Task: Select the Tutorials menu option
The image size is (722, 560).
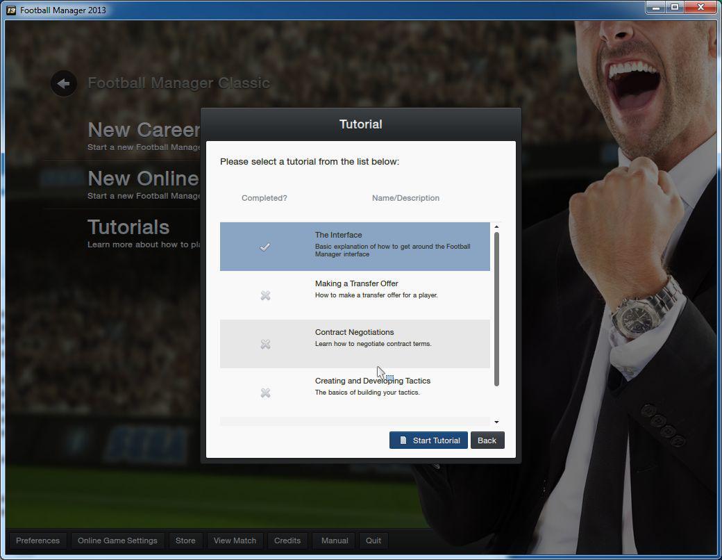Action: click(x=144, y=233)
